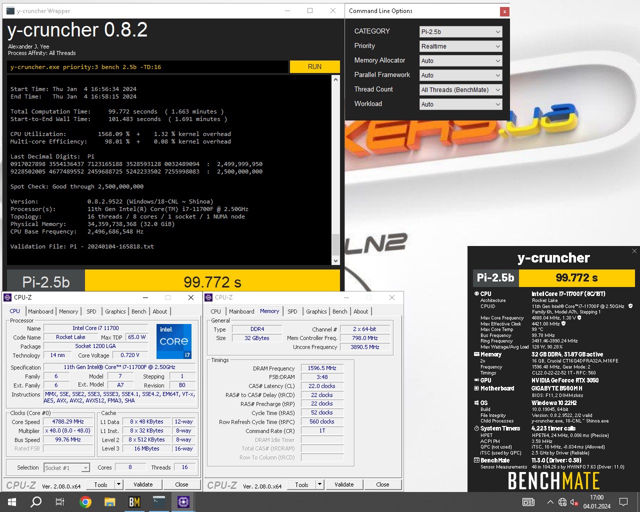This screenshot has height=512, width=640.
Task: Click the yellow RUN button
Action: [x=314, y=66]
